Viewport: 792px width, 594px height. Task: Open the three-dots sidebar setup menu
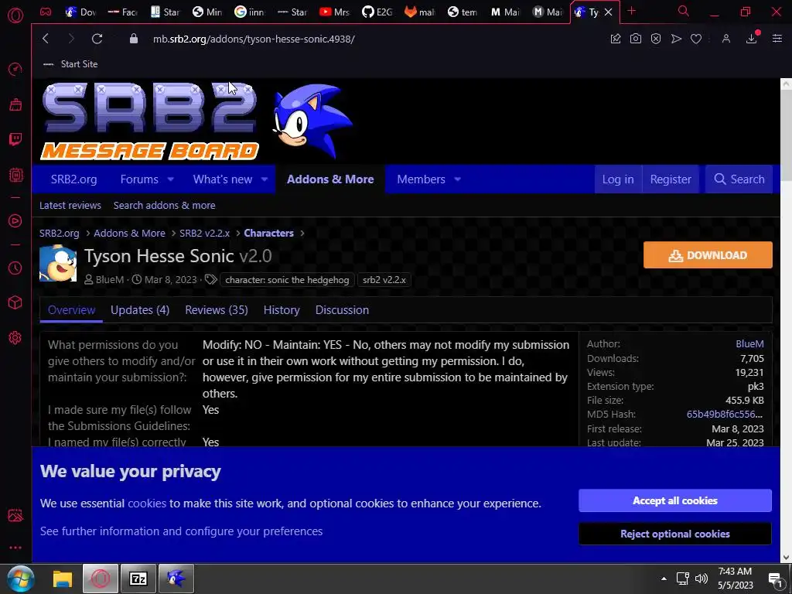pos(15,548)
